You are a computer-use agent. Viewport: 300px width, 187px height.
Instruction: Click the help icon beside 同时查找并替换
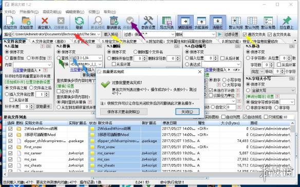click(89, 102)
